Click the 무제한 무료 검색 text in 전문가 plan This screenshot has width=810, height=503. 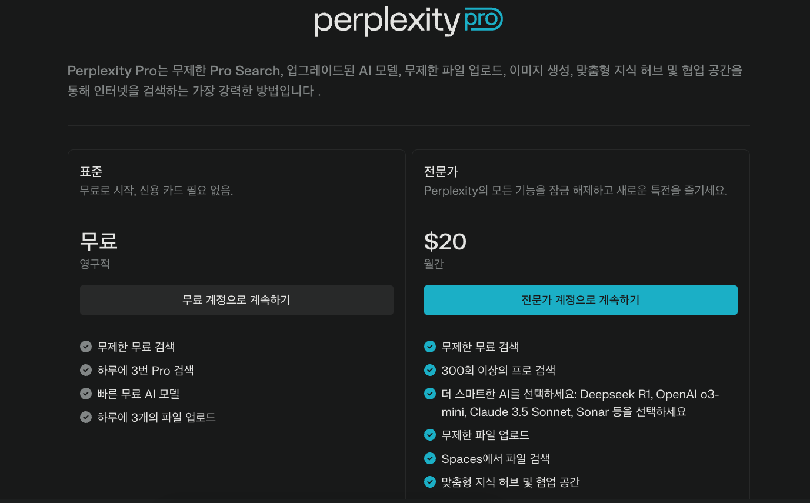click(480, 347)
